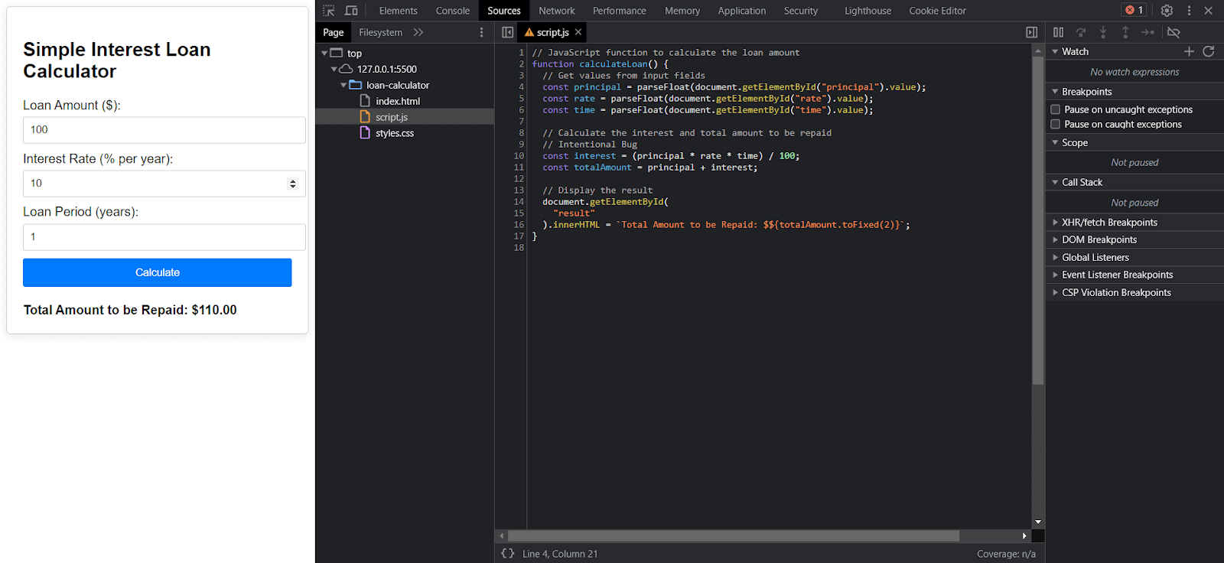1224x563 pixels.
Task: Expand Event Listener Breakpoints section
Action: [1055, 275]
